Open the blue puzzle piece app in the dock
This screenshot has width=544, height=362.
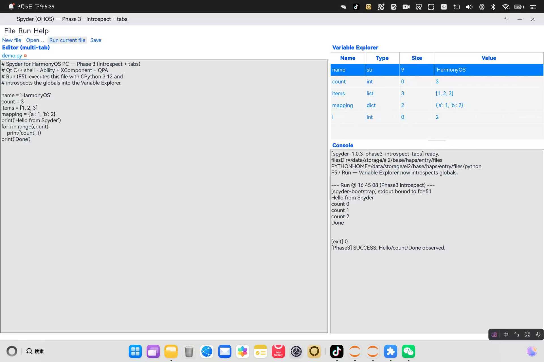pyautogui.click(x=390, y=352)
